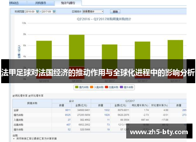Open the calendar picker beside 2016-09
This screenshot has height=142, width=196.
tap(37, 12)
